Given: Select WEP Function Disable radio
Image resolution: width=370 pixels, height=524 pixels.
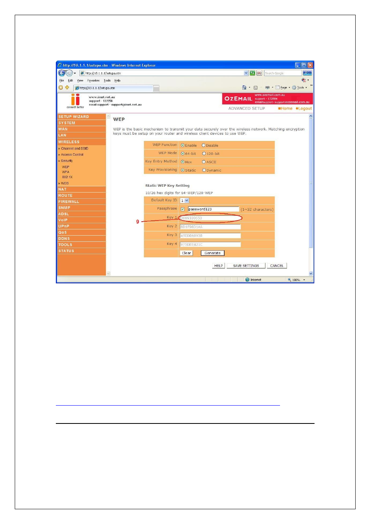Looking at the screenshot, I should [x=204, y=145].
